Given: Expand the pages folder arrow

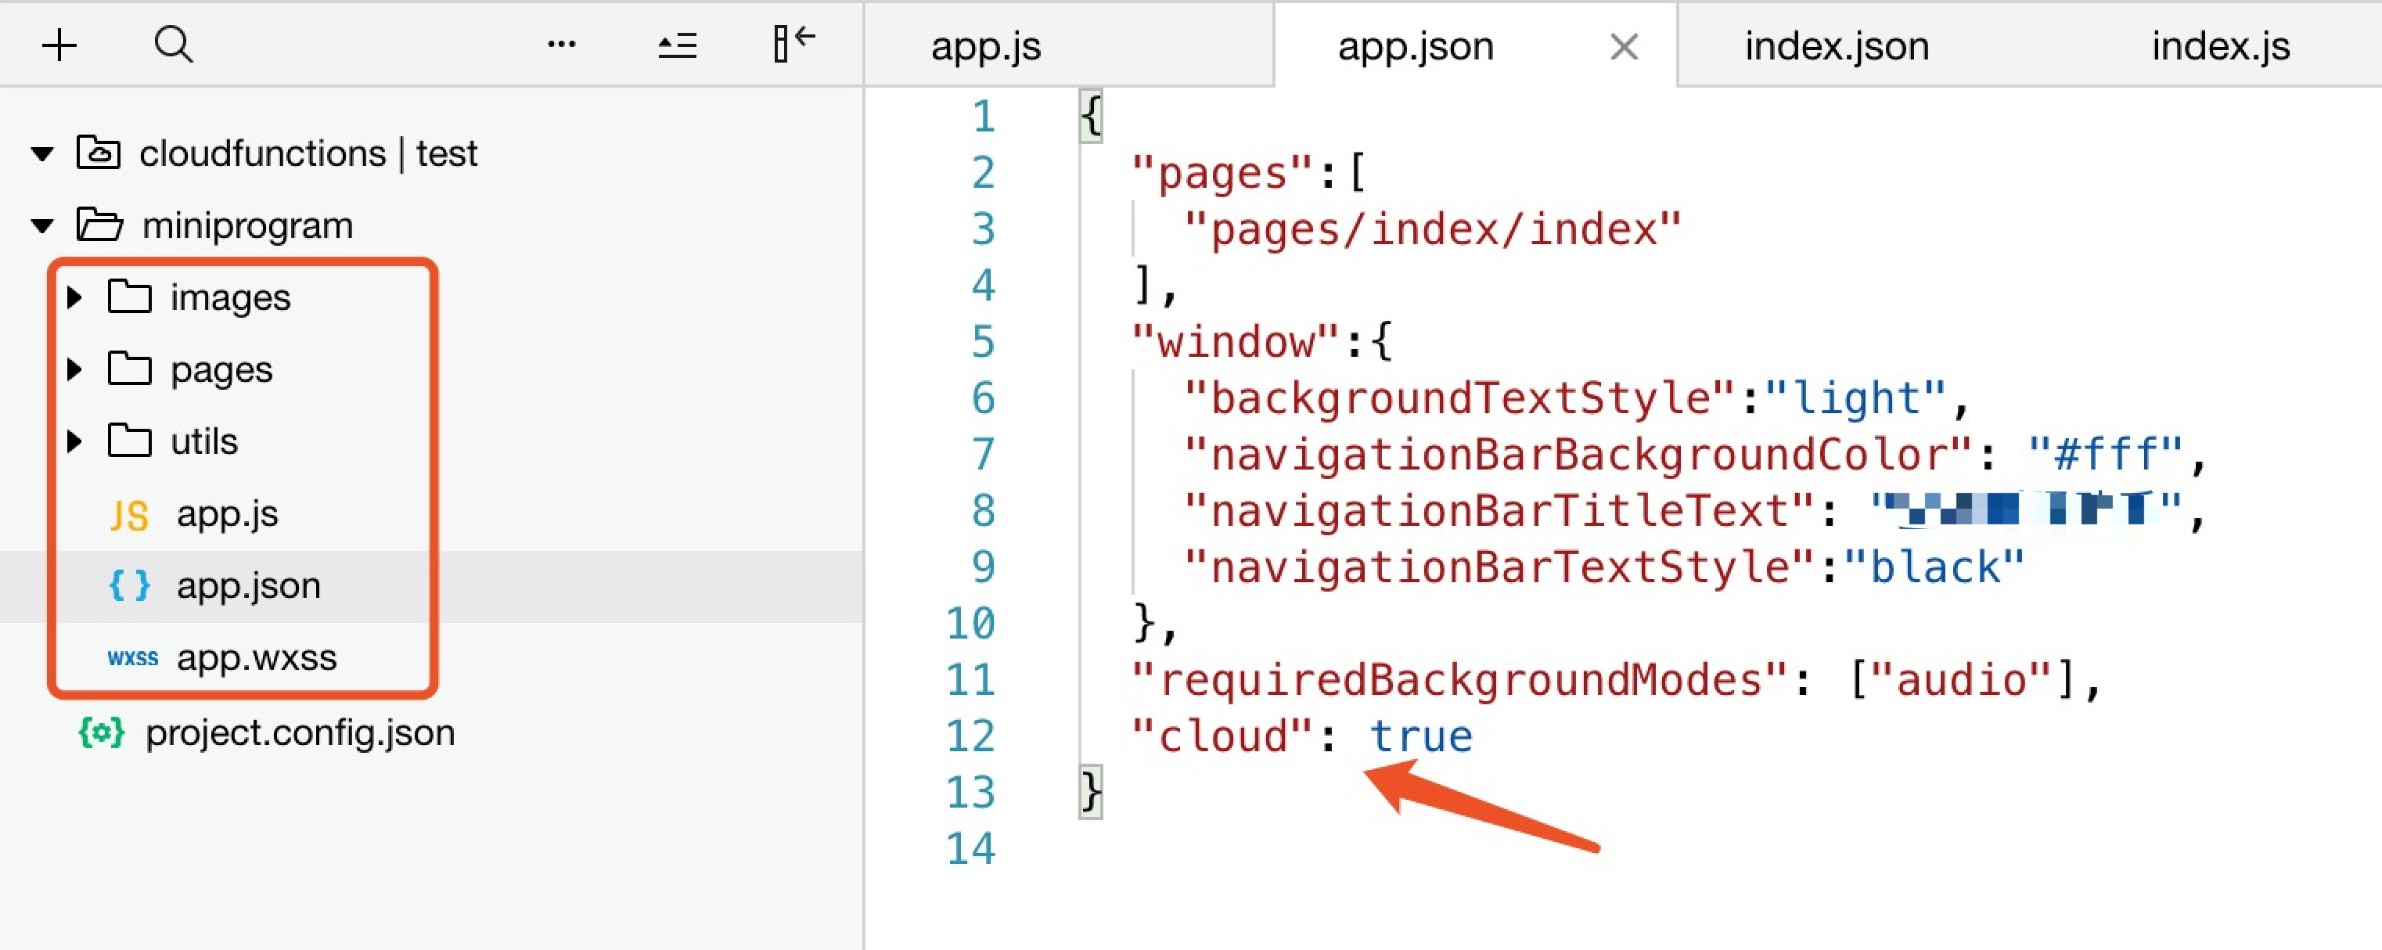Looking at the screenshot, I should tap(75, 370).
